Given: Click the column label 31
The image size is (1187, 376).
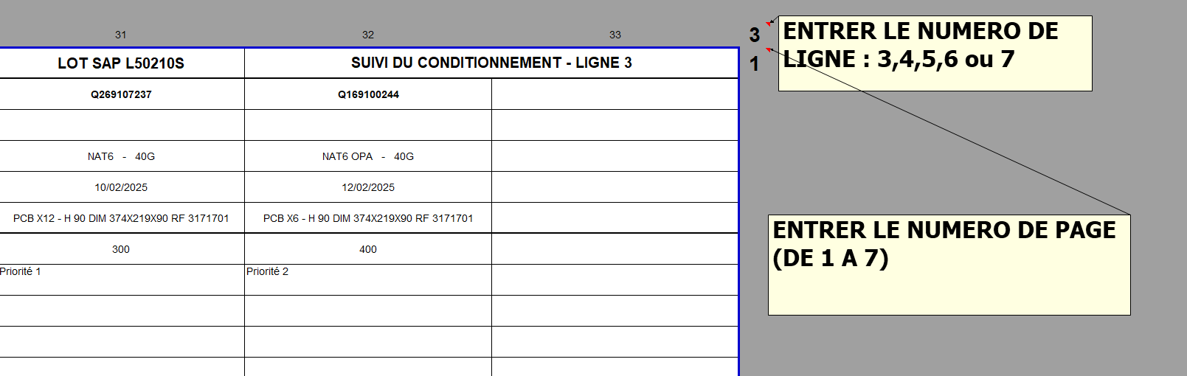Looking at the screenshot, I should click(x=121, y=35).
